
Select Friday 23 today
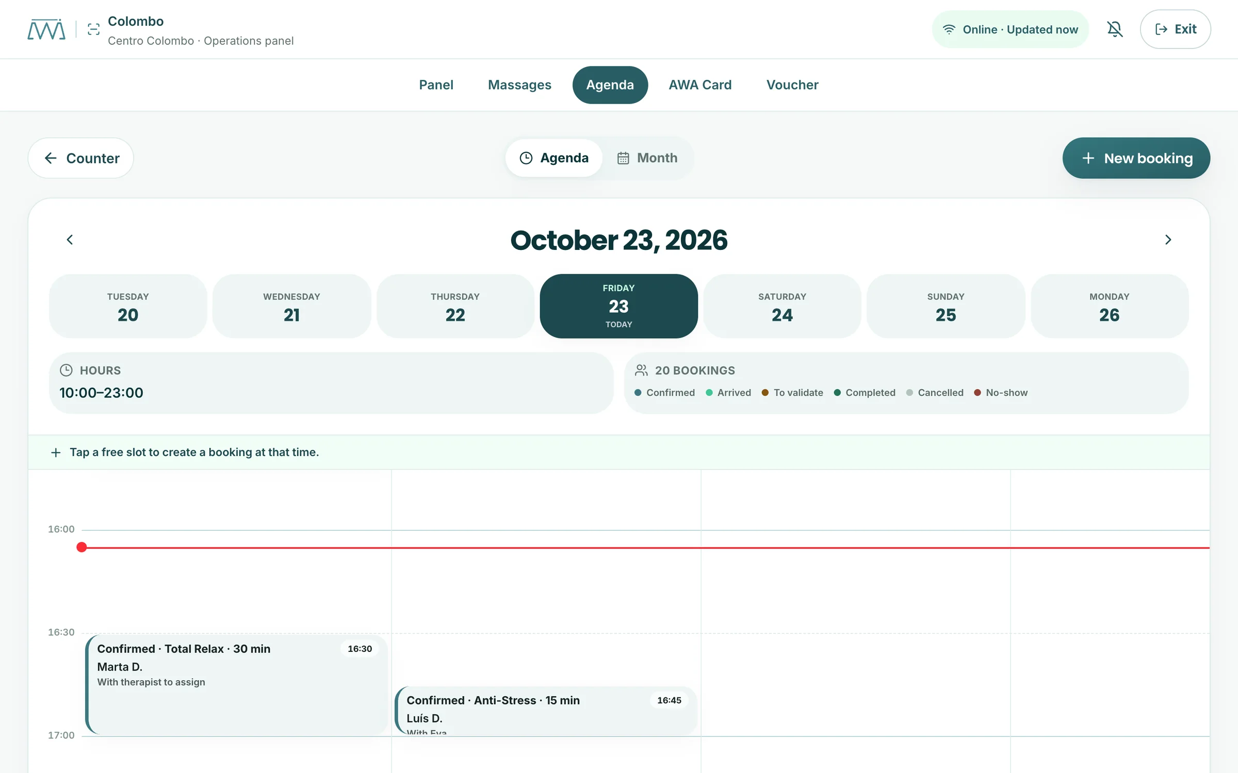coord(618,306)
